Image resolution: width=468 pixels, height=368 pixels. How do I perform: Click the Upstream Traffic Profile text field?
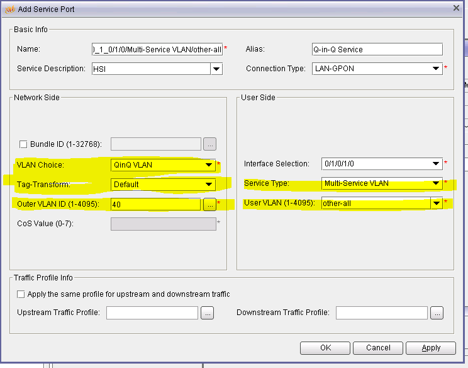pyautogui.click(x=152, y=313)
